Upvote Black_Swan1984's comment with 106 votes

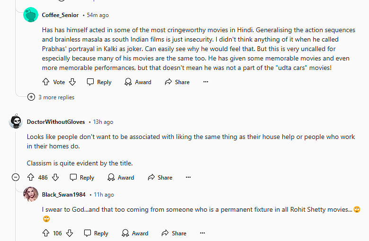coord(46,233)
